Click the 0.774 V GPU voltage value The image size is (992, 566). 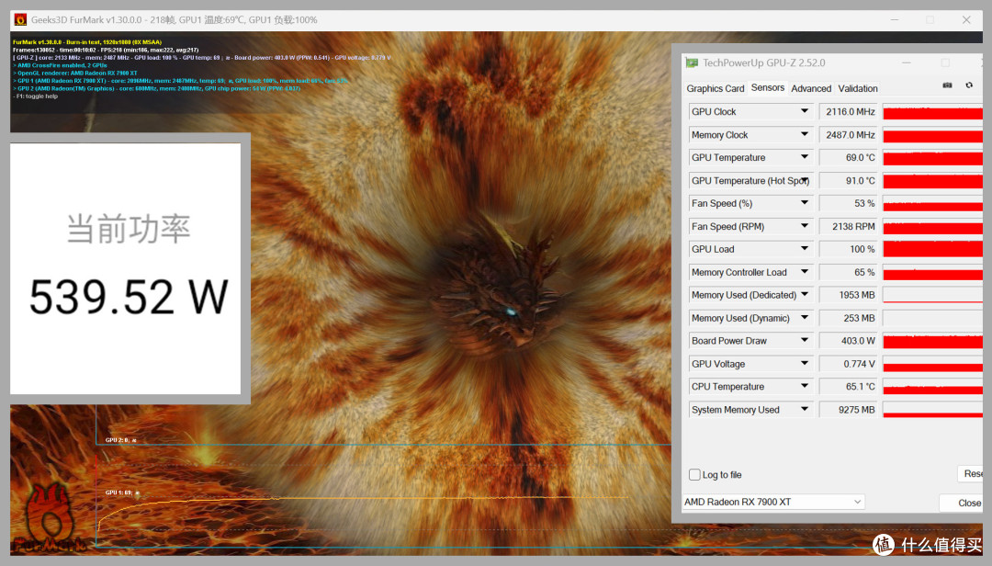pos(849,364)
